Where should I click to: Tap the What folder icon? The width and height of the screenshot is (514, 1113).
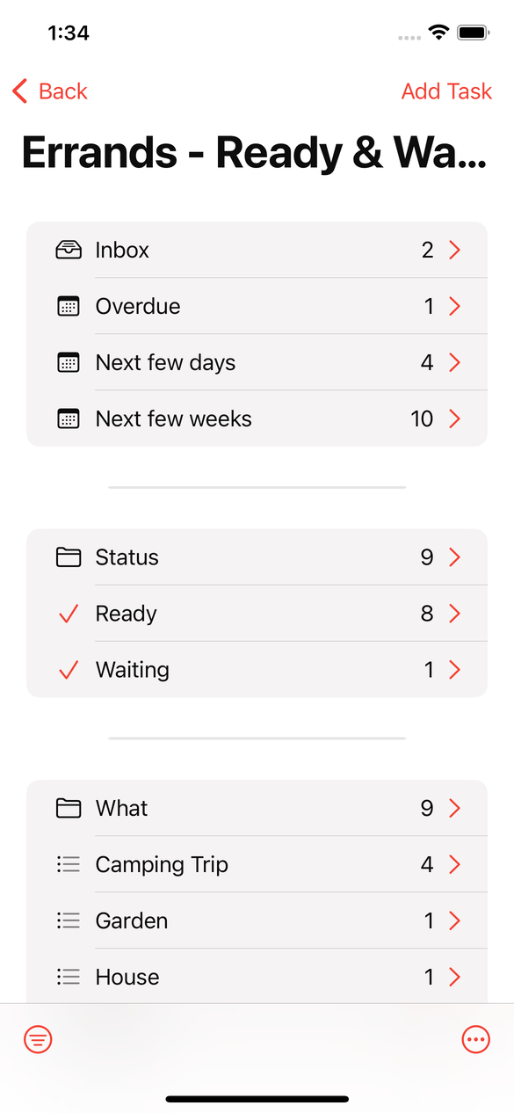(69, 808)
